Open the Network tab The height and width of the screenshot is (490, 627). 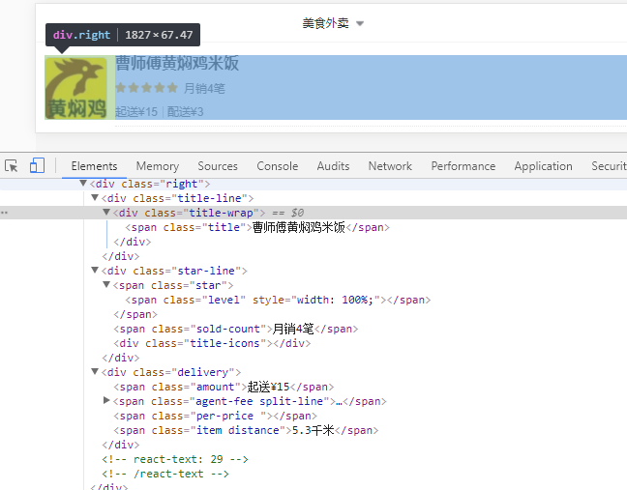tap(390, 166)
